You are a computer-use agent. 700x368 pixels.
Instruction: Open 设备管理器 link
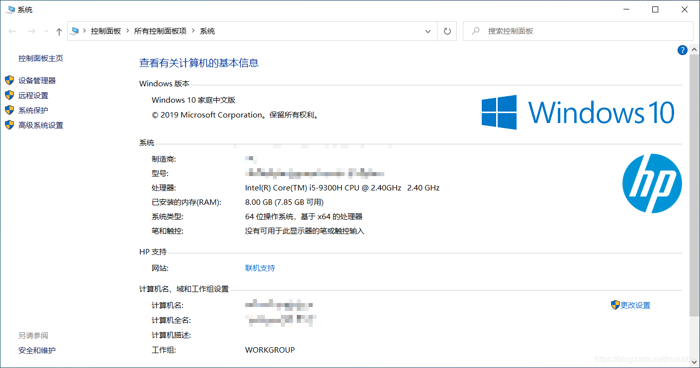(37, 80)
